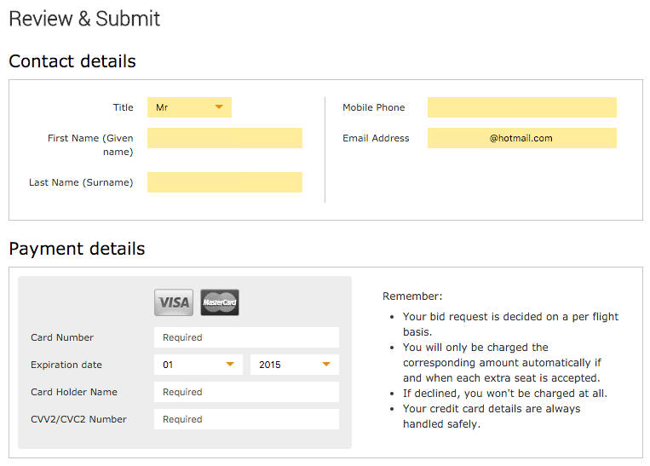Click the Card Number input field

(246, 337)
